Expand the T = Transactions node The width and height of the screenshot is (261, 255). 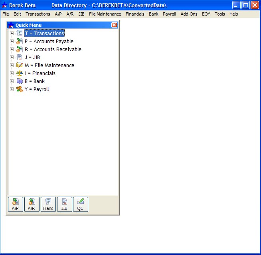[12, 33]
